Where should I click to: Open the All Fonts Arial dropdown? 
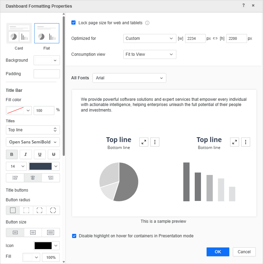(129, 78)
